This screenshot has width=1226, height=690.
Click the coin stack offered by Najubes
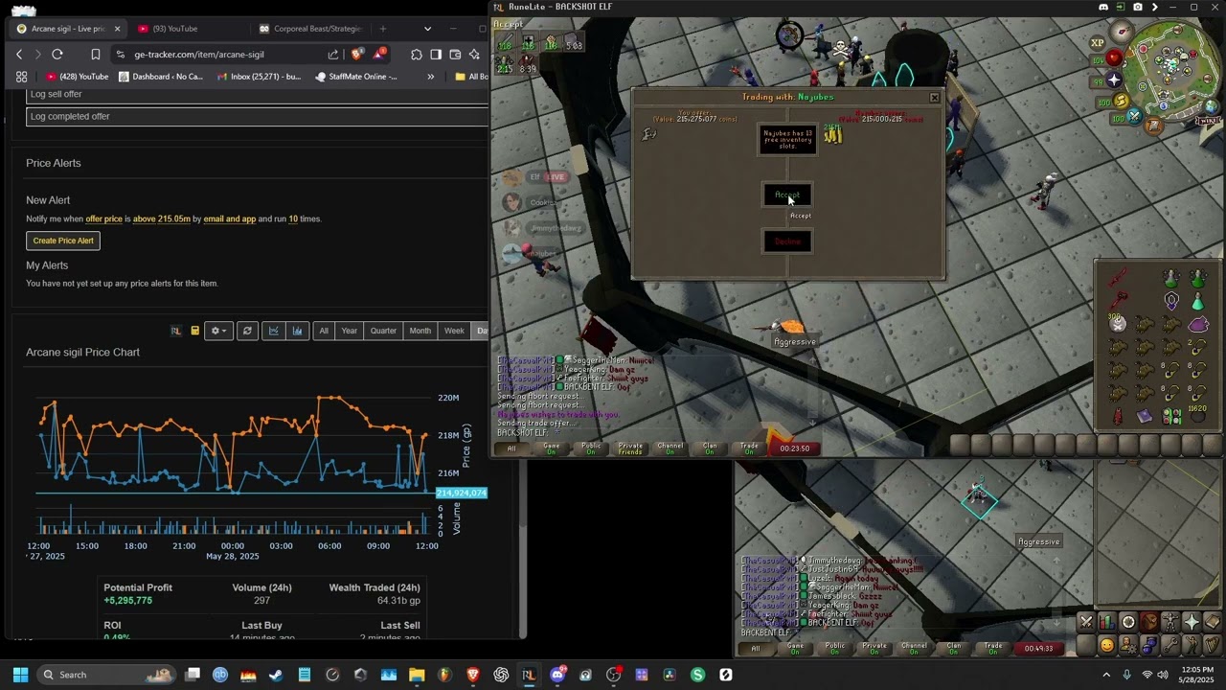[x=832, y=135]
